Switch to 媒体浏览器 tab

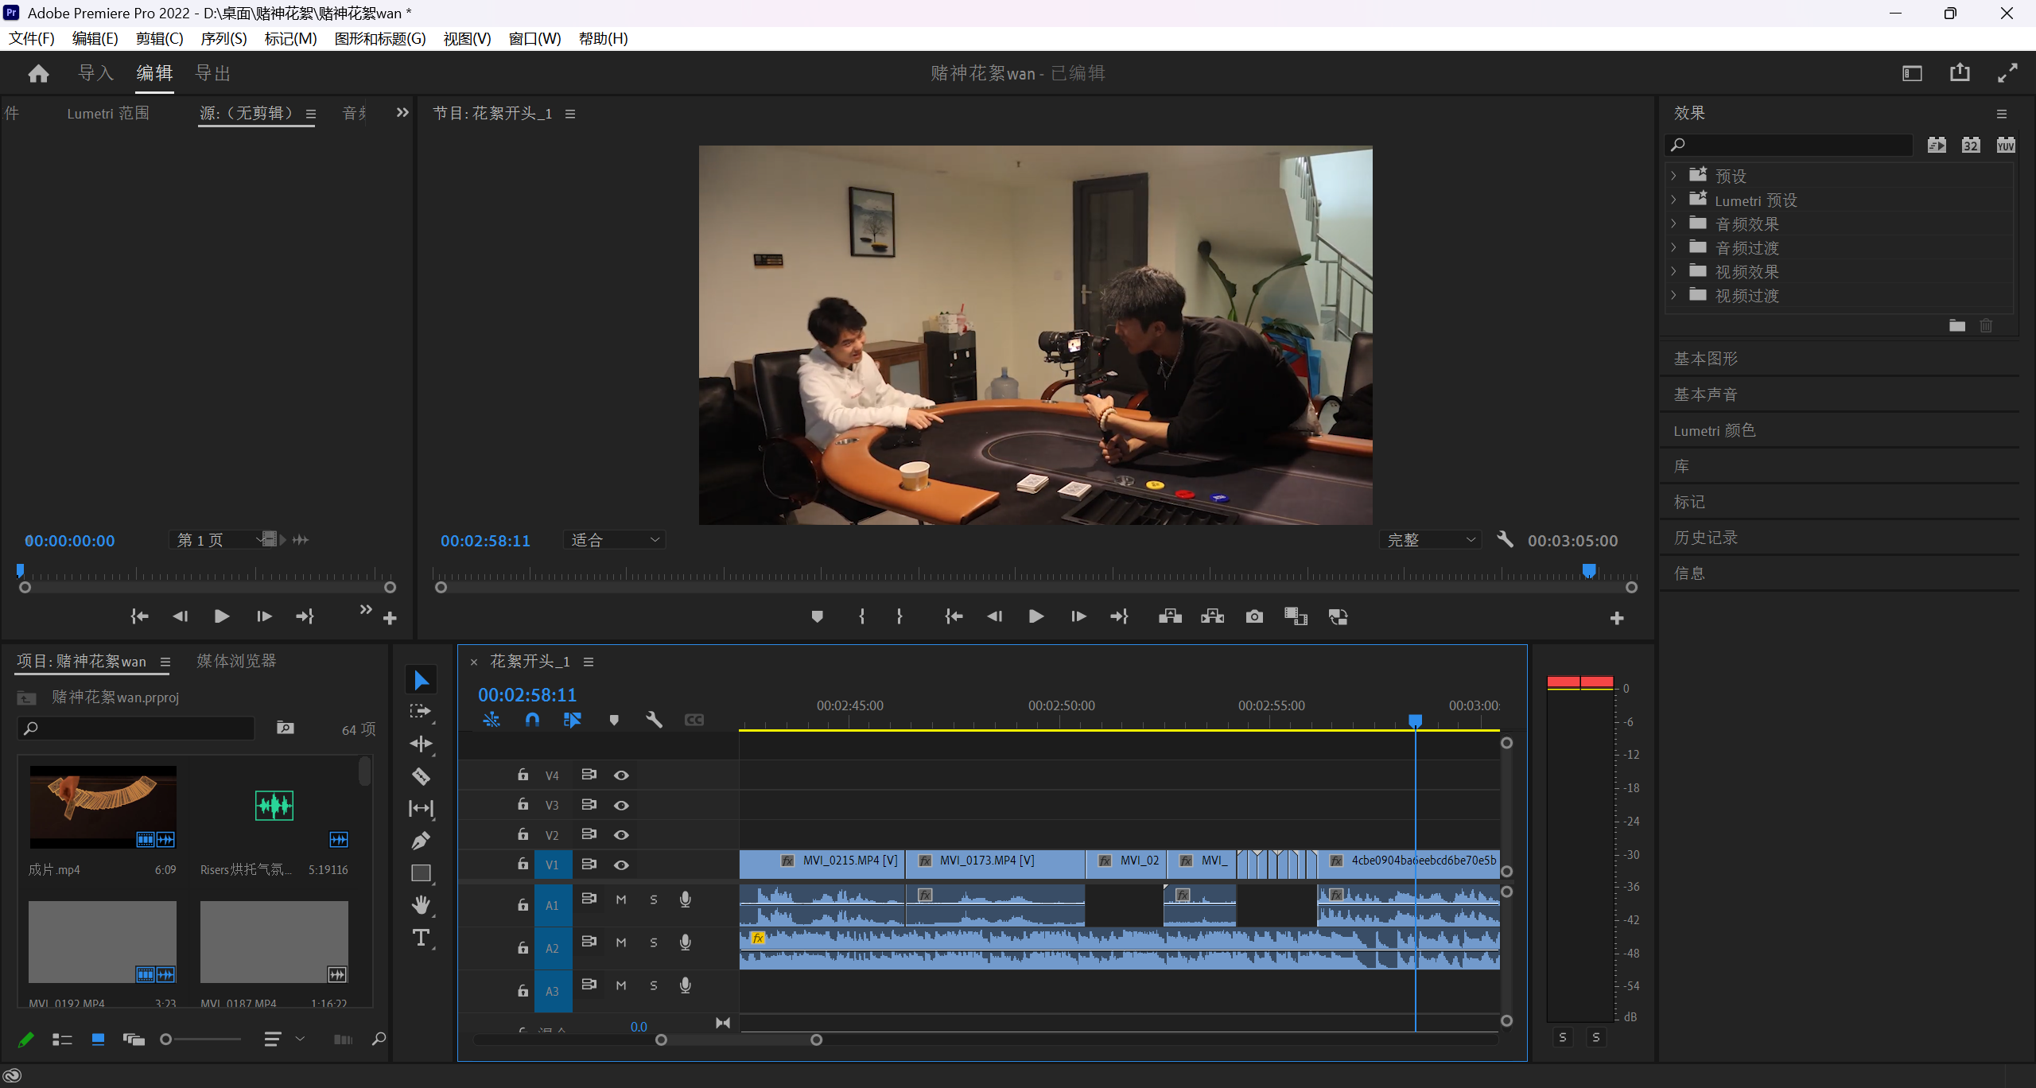(236, 661)
